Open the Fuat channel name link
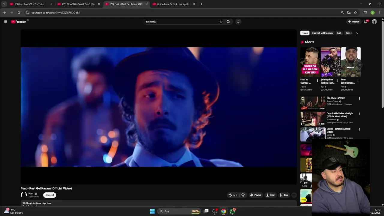 click(31, 194)
